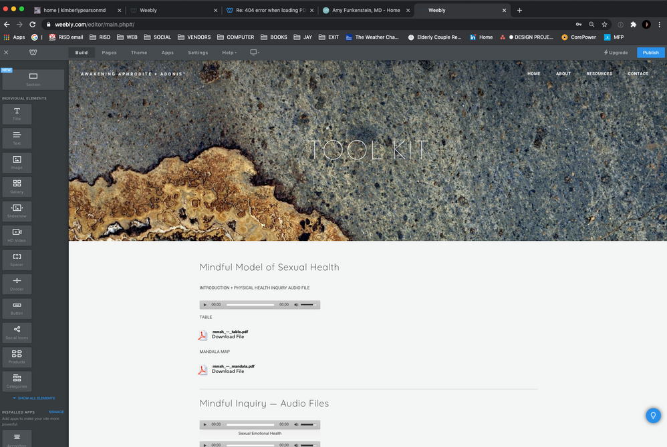Viewport: 667px width, 447px height.
Task: Publish the site
Action: [650, 53]
